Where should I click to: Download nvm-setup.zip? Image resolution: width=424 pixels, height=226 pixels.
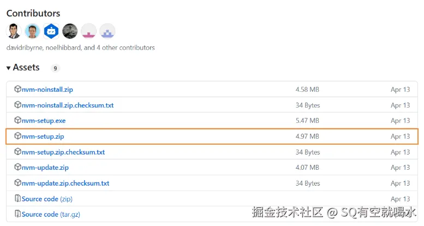[x=43, y=136]
